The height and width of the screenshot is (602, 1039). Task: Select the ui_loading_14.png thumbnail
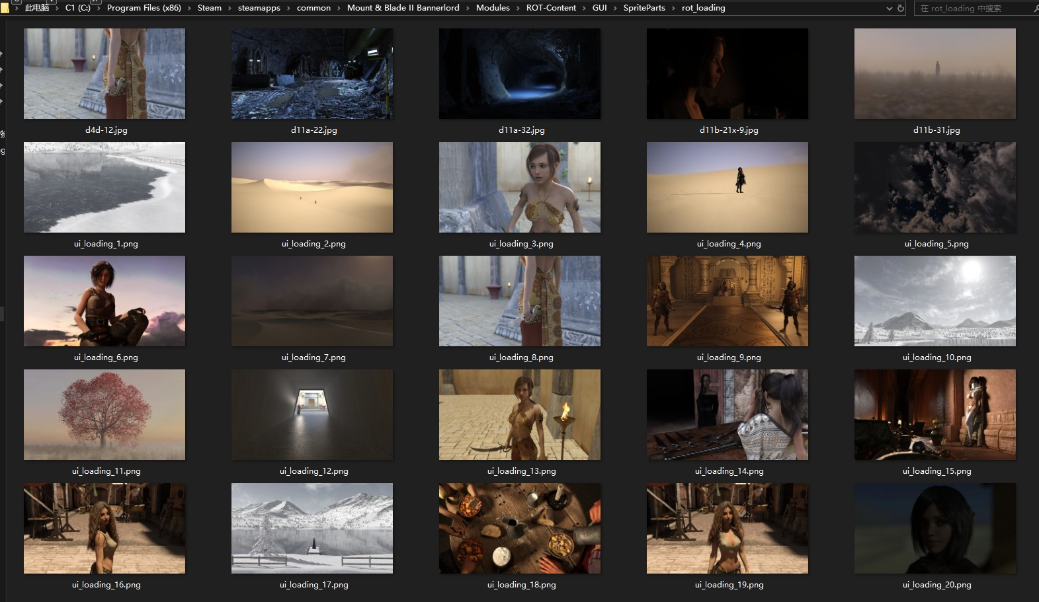click(727, 414)
